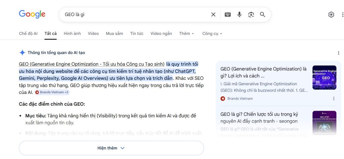Click the seongon article thumbnail
The image size is (344, 159).
pos(324,123)
